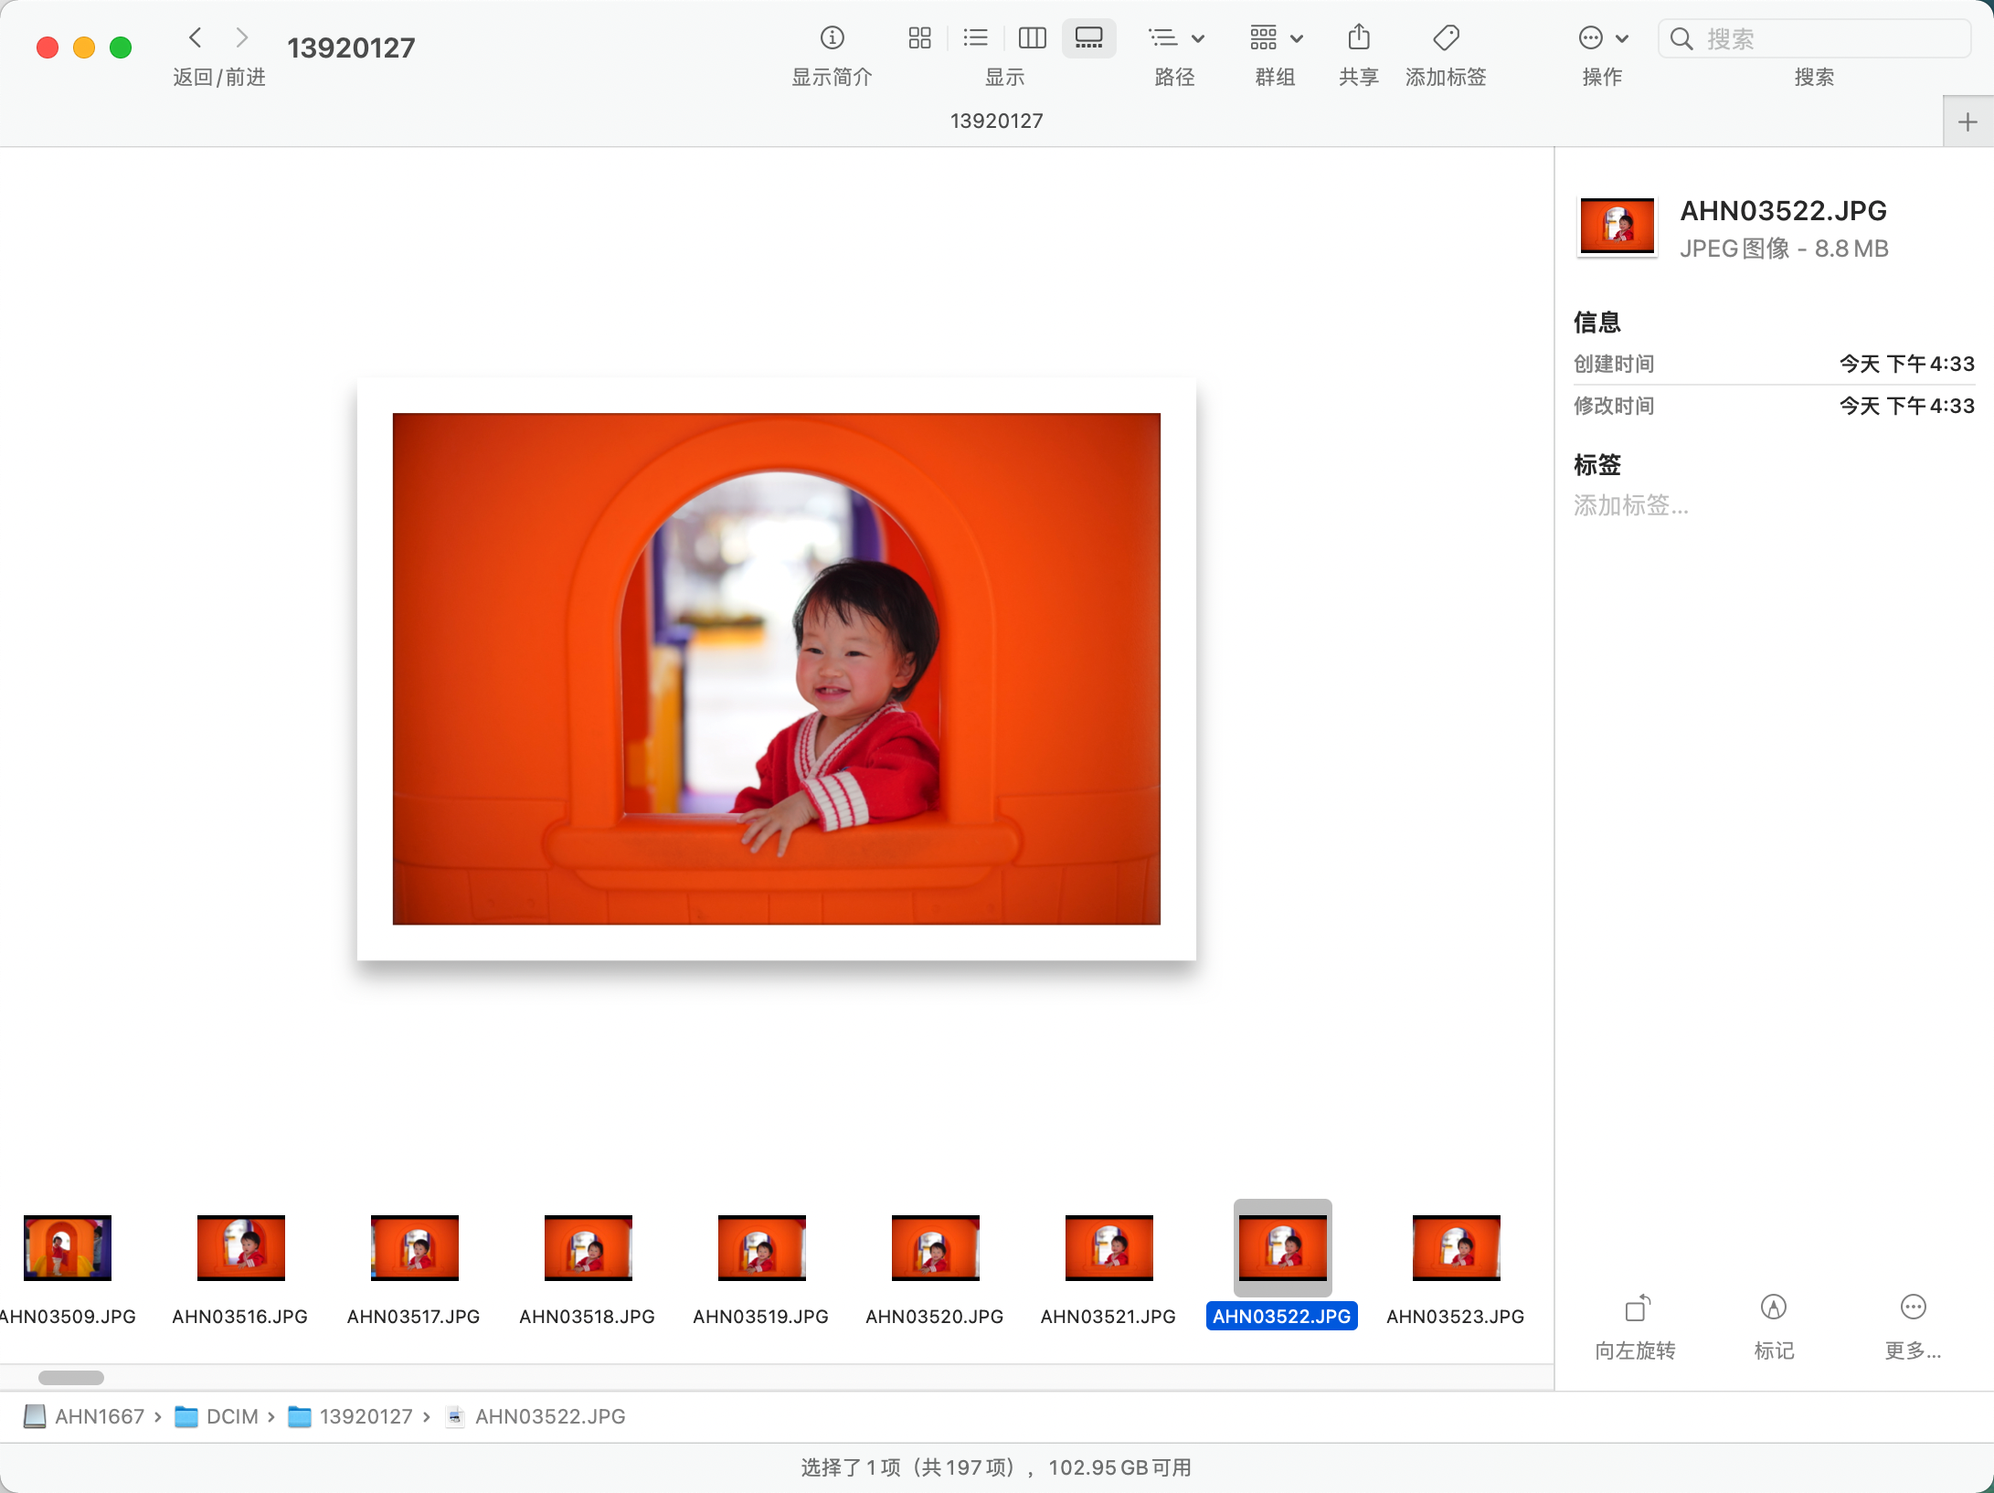Click the forward navigation arrow
This screenshot has height=1493, width=1994.
(x=242, y=38)
